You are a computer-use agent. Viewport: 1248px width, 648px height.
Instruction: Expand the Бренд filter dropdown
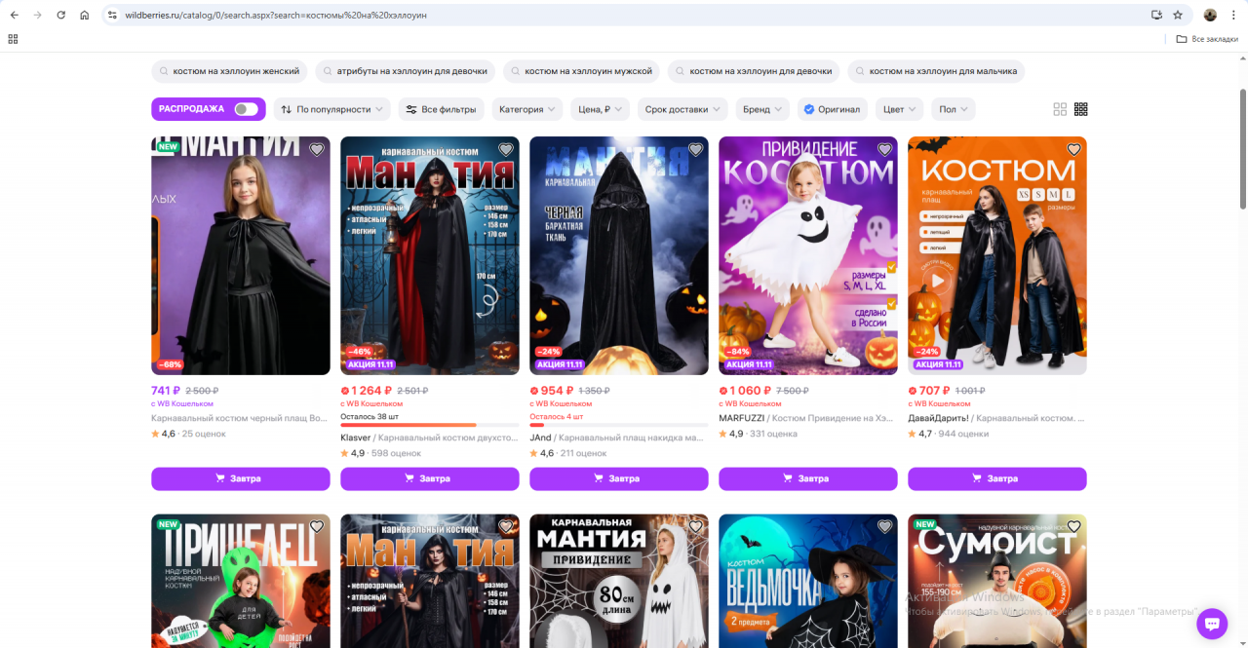(x=761, y=109)
